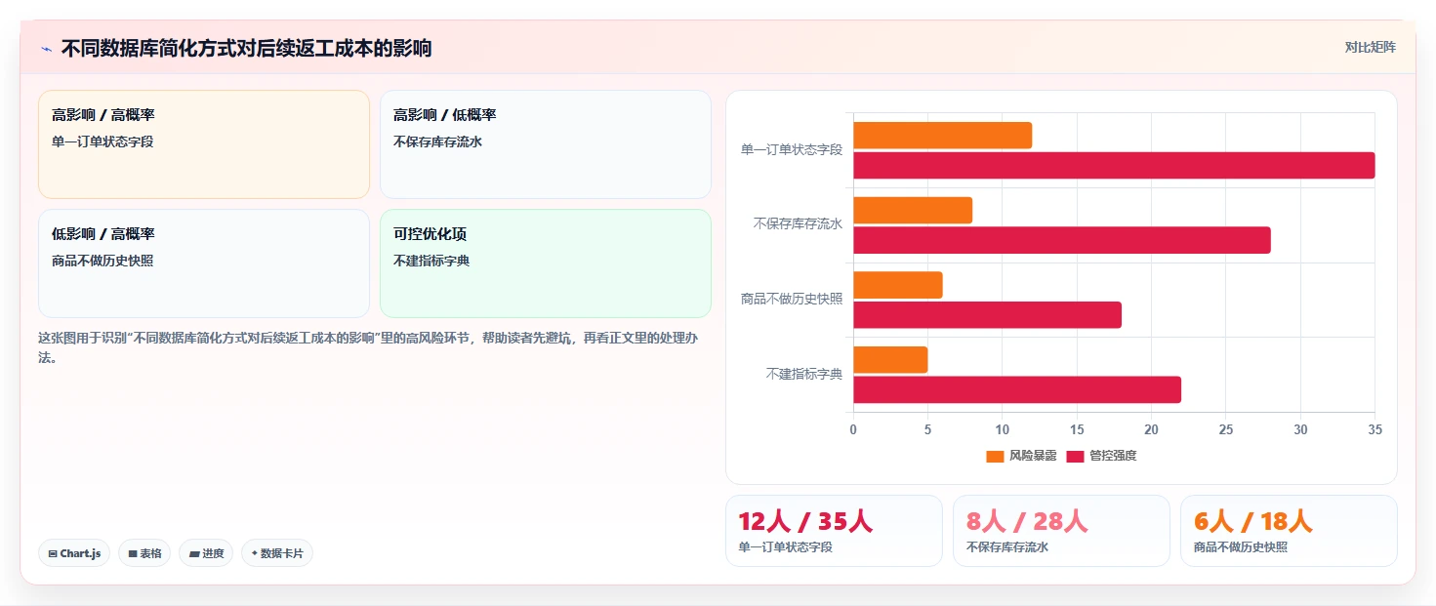Click the y-axis label 不建指标字典
This screenshot has width=1436, height=606.
pos(804,374)
